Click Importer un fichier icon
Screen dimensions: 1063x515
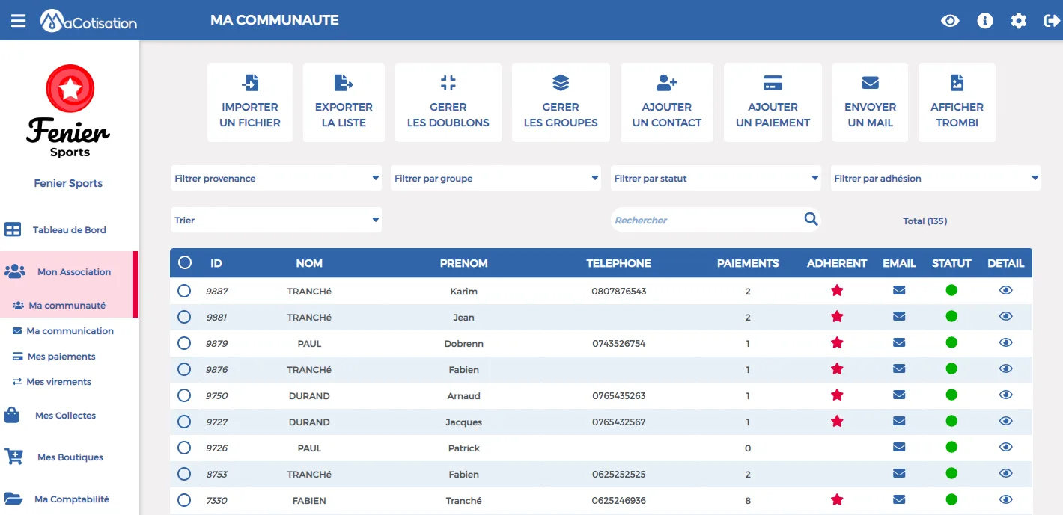pos(250,82)
